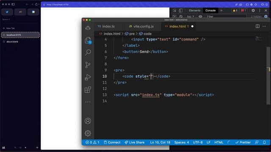The height and width of the screenshot is (152, 271).
Task: Change file encoding UTF-8
Action: (x=198, y=142)
